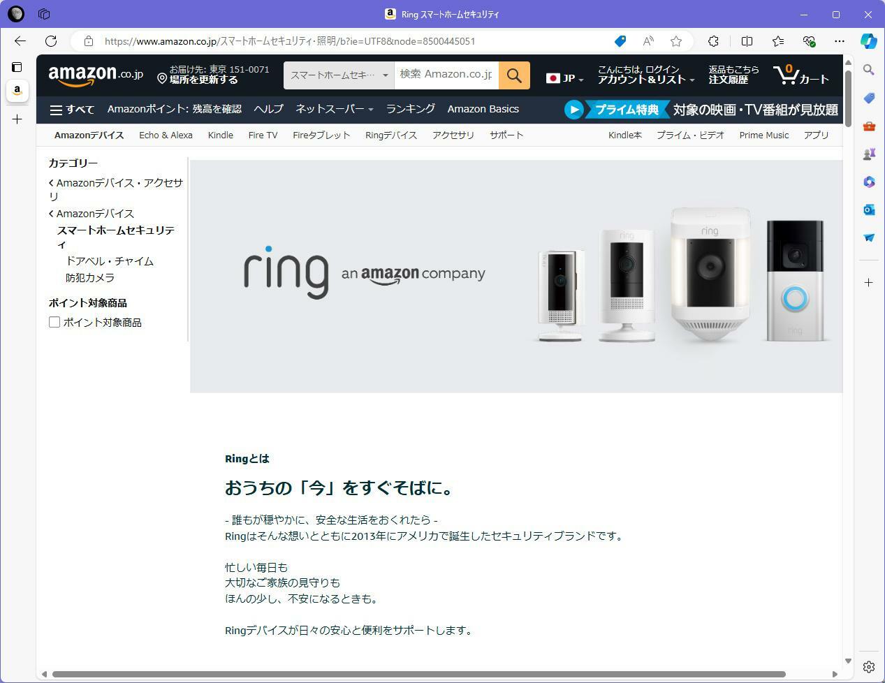This screenshot has height=683, width=885.
Task: Open Prime Music nav link
Action: coord(764,135)
